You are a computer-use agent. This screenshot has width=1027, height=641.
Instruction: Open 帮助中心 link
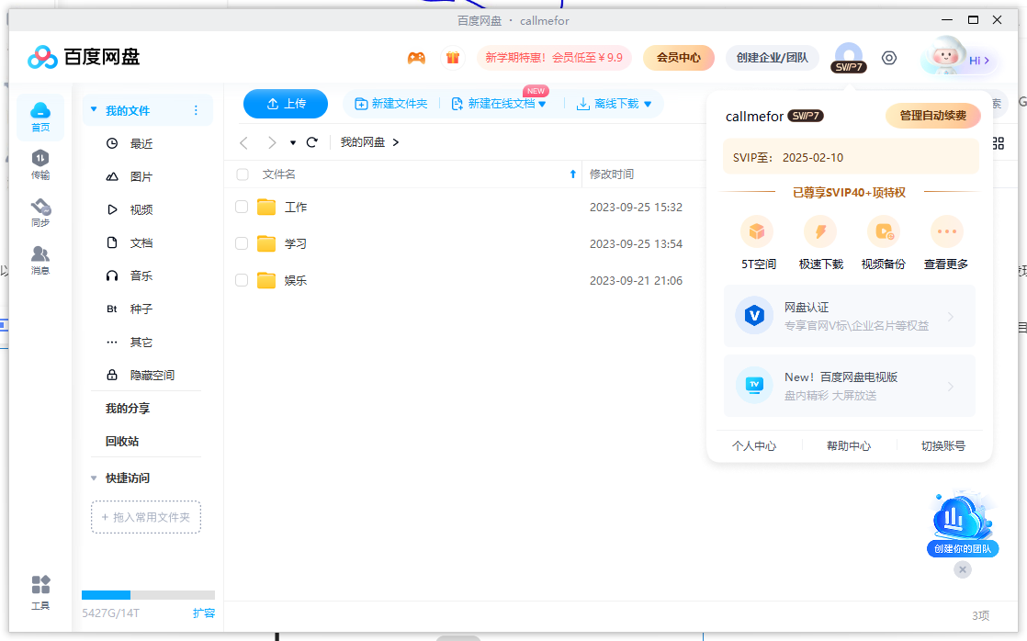tap(849, 446)
